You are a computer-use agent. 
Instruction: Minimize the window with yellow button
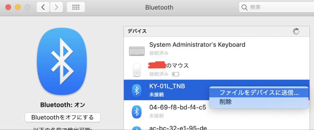click(x=18, y=7)
